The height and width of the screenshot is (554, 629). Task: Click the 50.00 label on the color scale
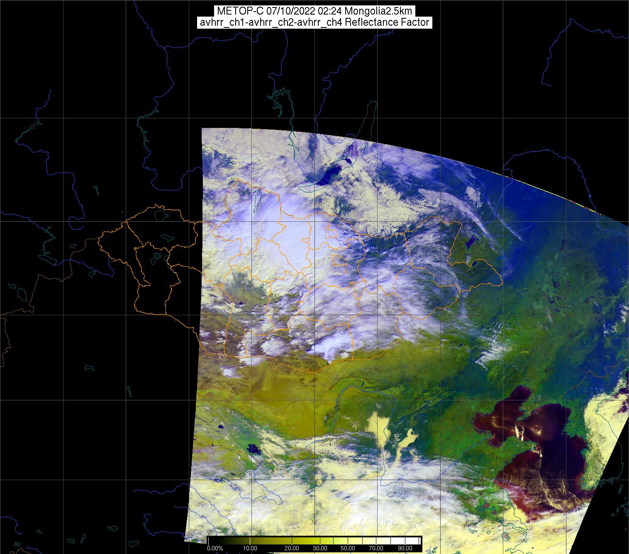[348, 548]
